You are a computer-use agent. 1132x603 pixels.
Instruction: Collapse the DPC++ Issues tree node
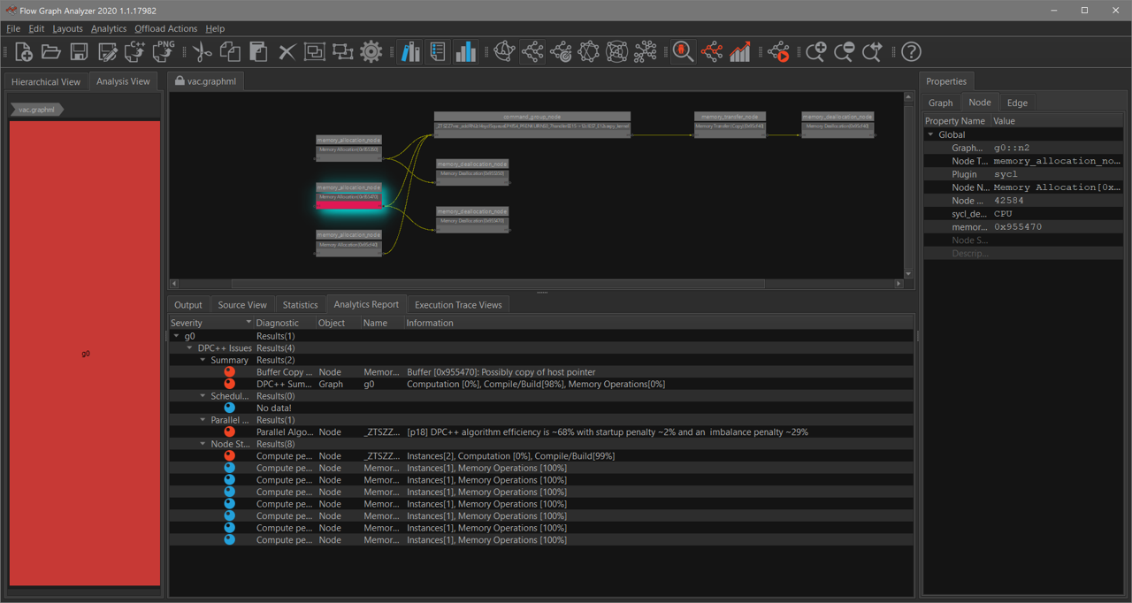(189, 348)
